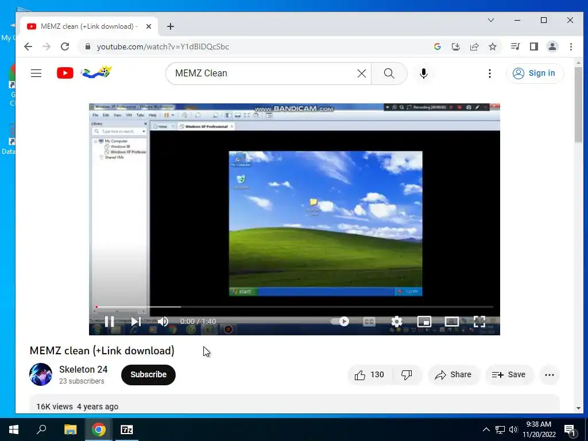
Task: Bookmark this tab with the star
Action: point(493,47)
